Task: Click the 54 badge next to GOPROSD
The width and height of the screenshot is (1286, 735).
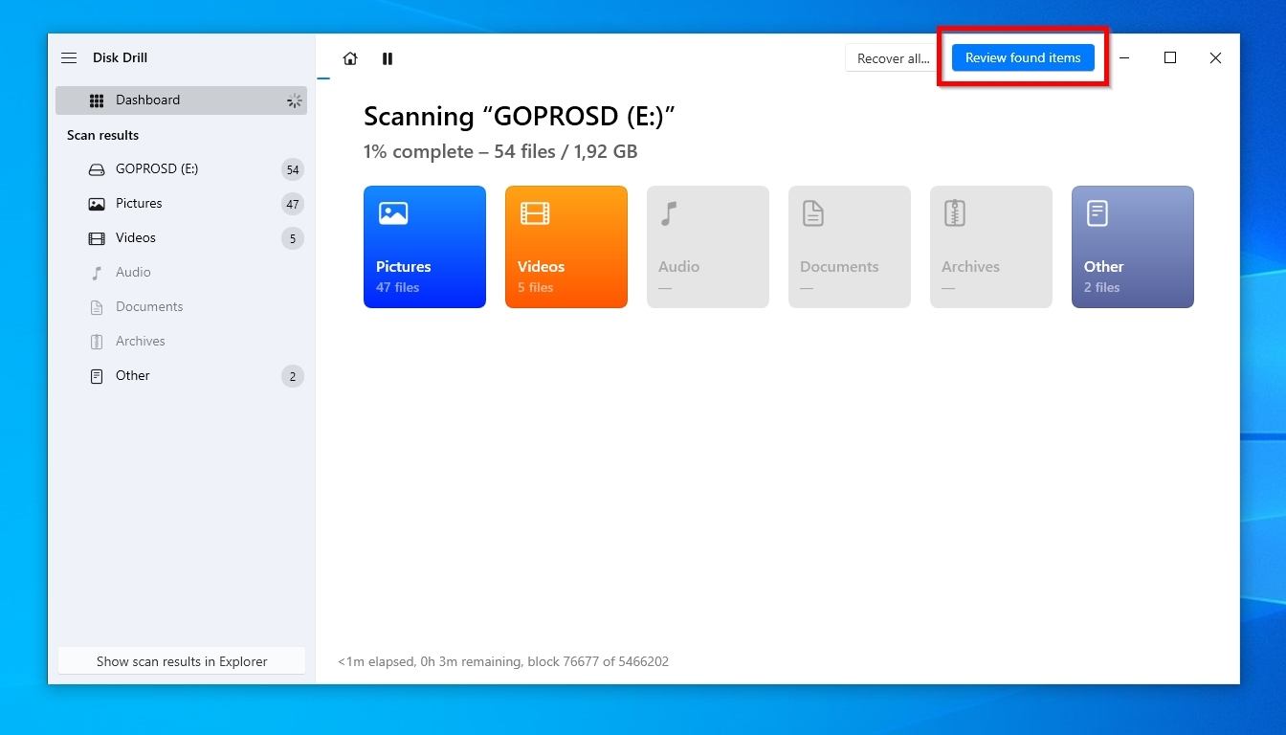Action: click(x=293, y=169)
